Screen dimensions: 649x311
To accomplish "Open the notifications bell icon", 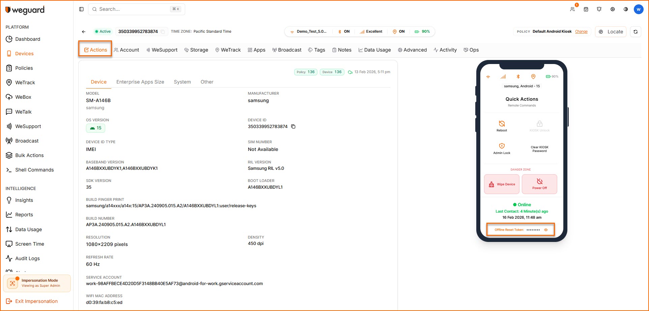I will click(599, 9).
